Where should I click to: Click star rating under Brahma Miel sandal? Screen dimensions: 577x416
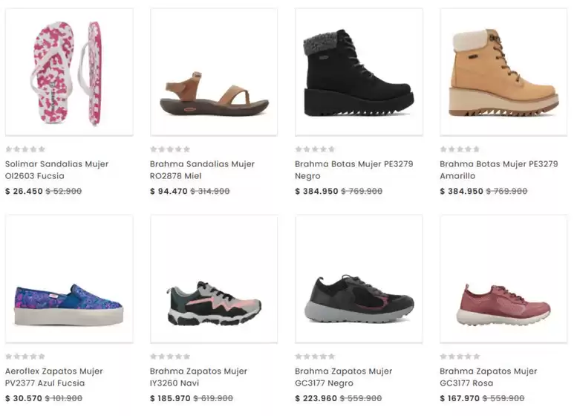(170, 149)
